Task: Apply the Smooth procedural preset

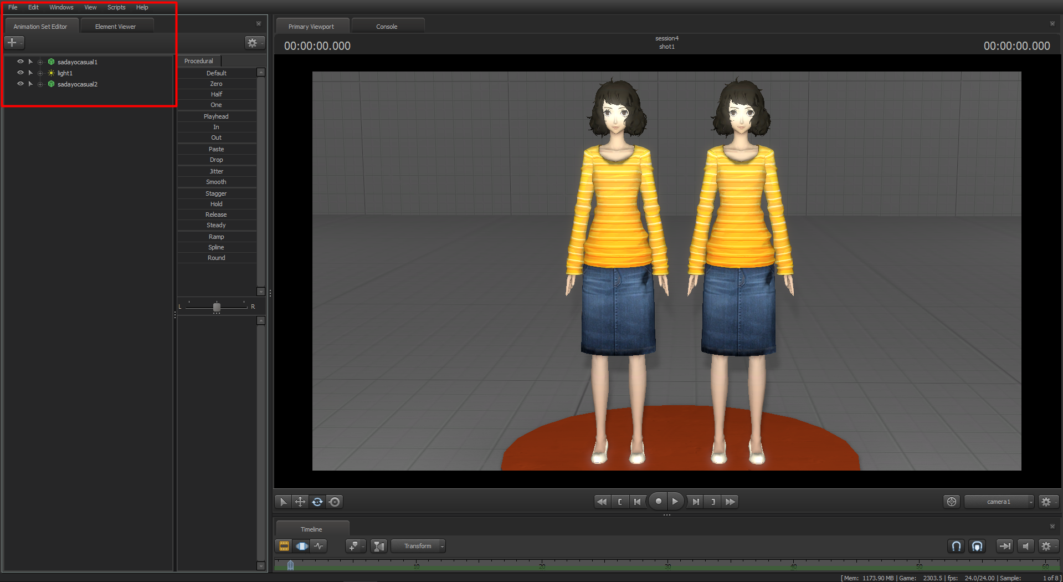Action: pyautogui.click(x=217, y=182)
